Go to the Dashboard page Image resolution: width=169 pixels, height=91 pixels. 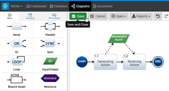point(36,6)
